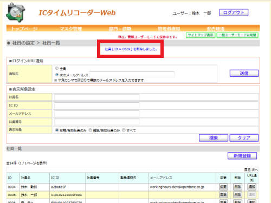
Task: Click the 新規登録 button
Action: coord(242,156)
